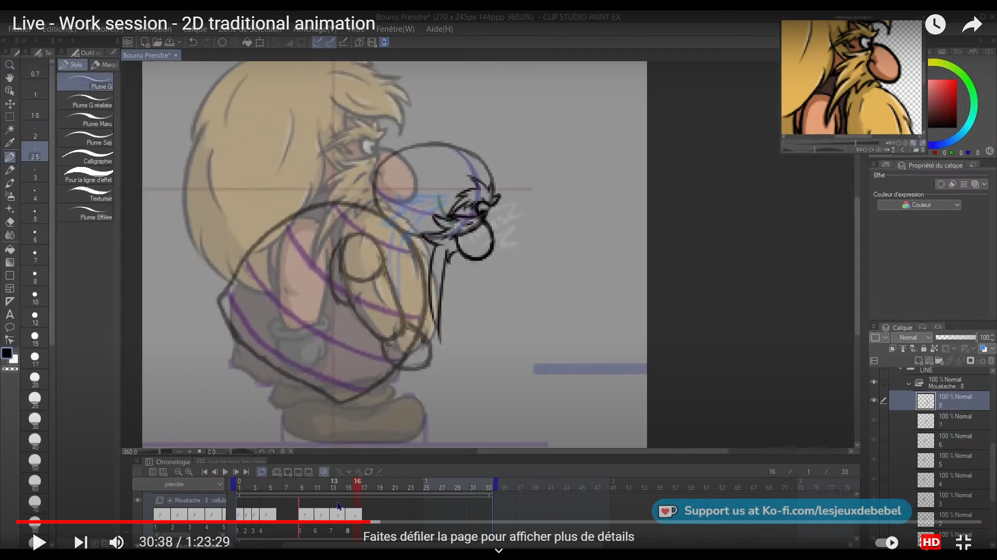The image size is (997, 560).
Task: Hide the Moustache : 8 folder layer
Action: coord(874,383)
